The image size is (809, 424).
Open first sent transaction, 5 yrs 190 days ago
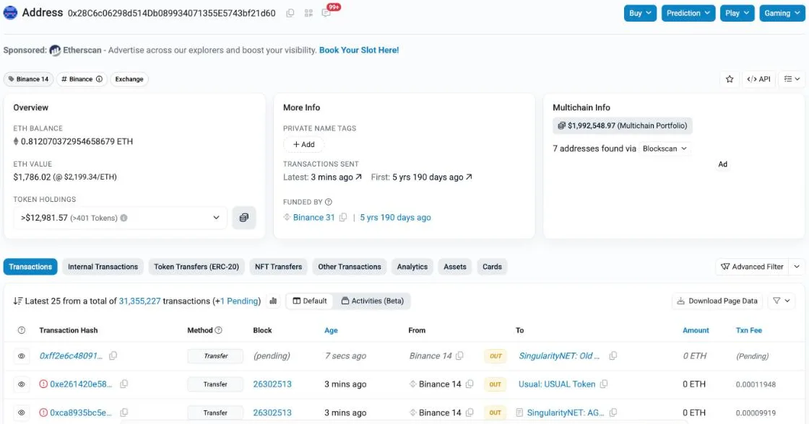pyautogui.click(x=432, y=177)
